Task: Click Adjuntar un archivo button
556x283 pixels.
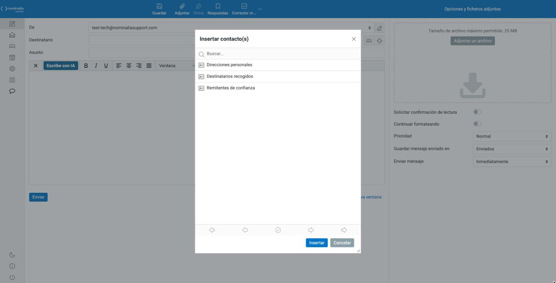Action: (472, 41)
